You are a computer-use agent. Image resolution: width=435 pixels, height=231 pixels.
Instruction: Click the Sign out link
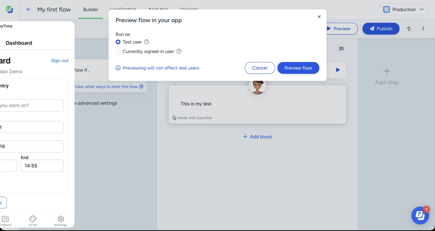pos(60,60)
